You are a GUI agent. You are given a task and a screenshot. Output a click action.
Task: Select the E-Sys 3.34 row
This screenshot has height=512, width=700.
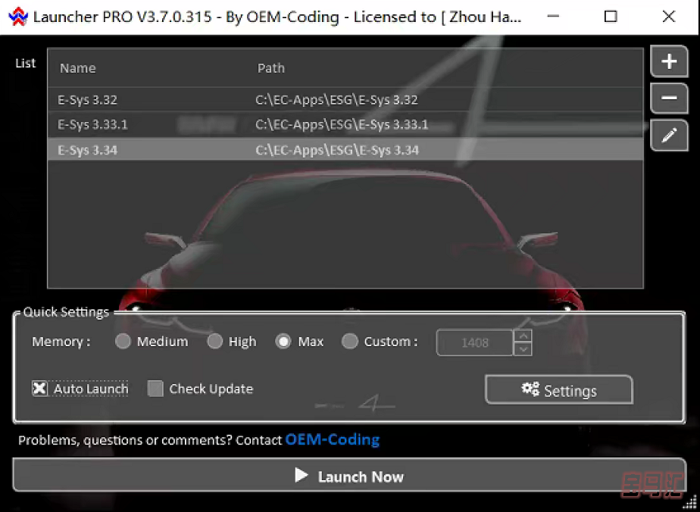pos(345,150)
